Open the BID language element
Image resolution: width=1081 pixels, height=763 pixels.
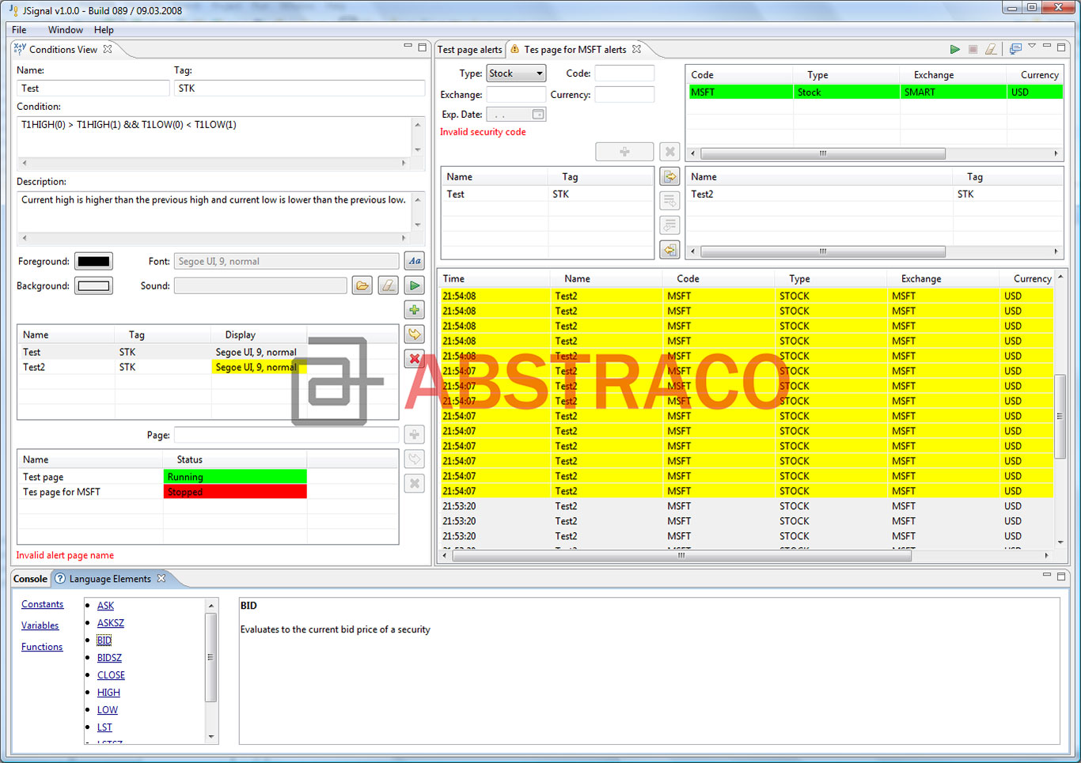[x=104, y=640]
